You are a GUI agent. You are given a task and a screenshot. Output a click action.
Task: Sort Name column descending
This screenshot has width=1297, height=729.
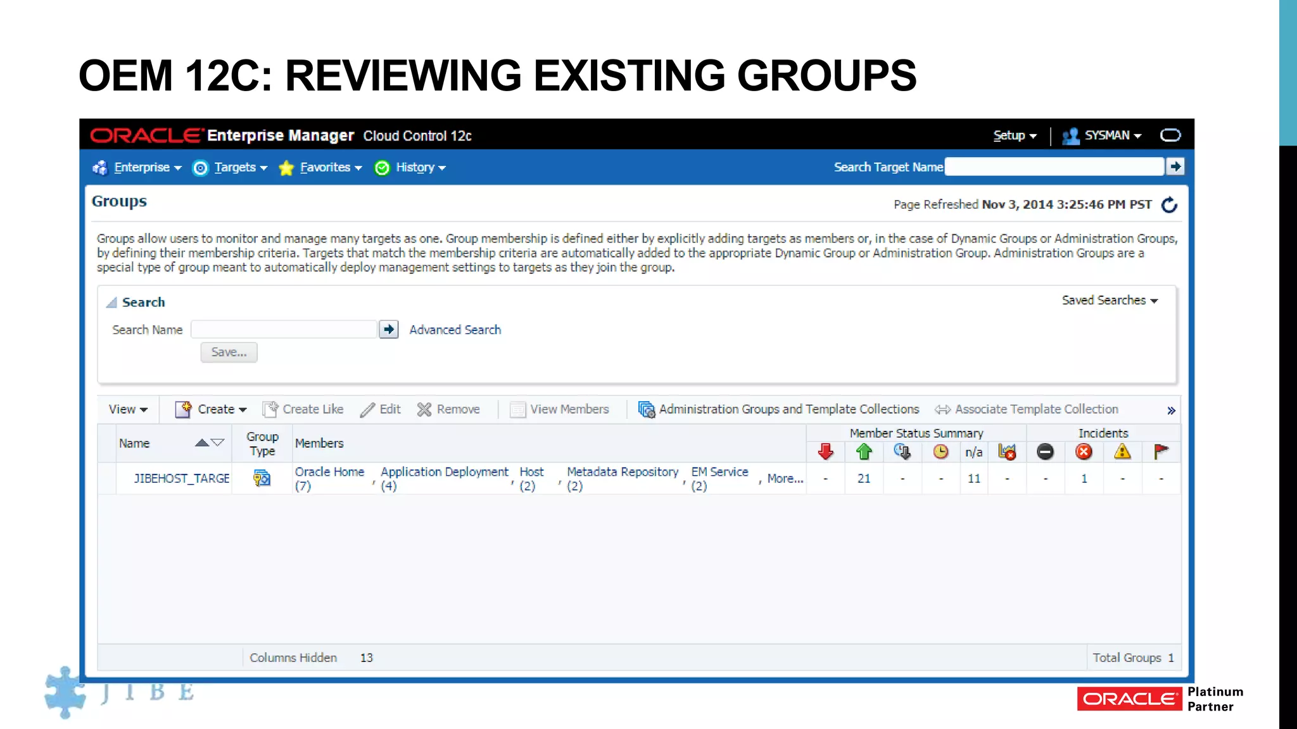click(x=217, y=443)
